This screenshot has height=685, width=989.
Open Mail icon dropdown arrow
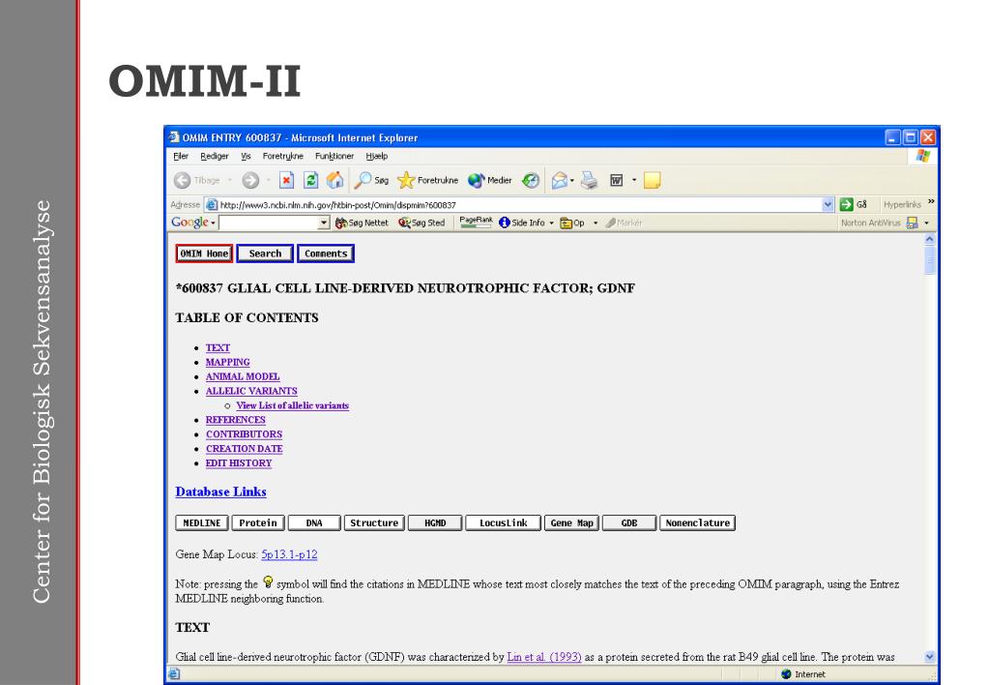point(572,181)
